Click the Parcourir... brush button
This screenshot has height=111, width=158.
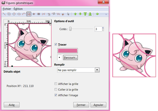(70, 58)
